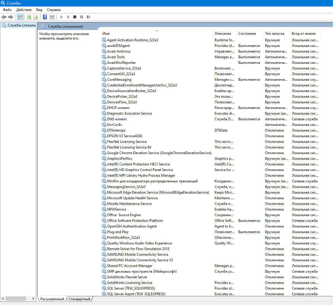Click the second Start service arrow icon
The width and height of the screenshot is (333, 305).
[68, 17]
